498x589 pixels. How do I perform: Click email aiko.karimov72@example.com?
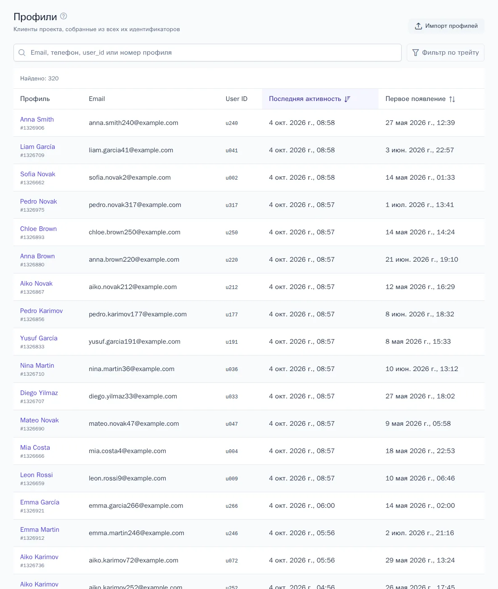(x=133, y=560)
